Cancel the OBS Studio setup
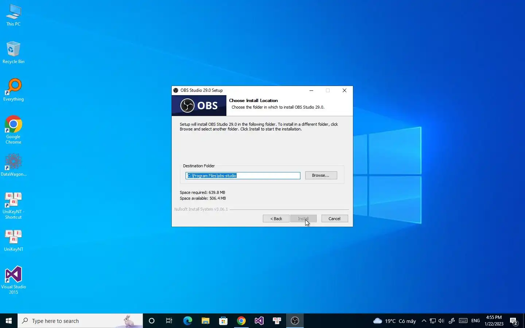The image size is (525, 328). 334,219
